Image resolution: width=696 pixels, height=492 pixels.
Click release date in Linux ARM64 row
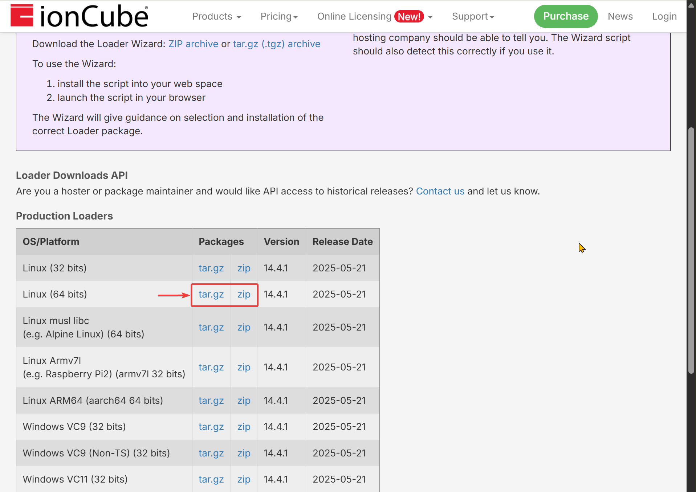tap(339, 401)
